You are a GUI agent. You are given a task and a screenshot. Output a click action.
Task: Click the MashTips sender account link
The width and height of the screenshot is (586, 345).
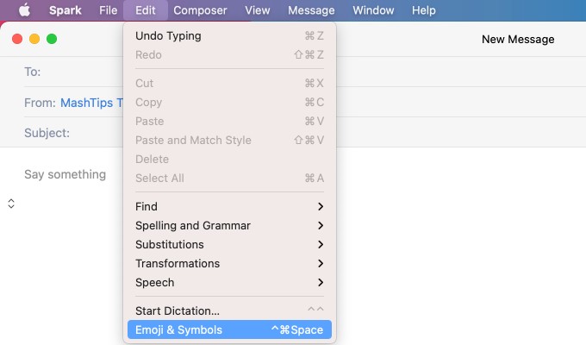pyautogui.click(x=92, y=103)
